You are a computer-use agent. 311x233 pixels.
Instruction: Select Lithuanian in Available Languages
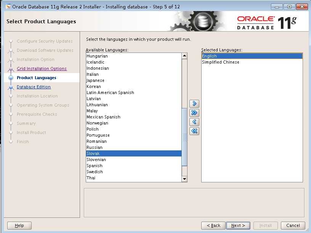coord(134,105)
